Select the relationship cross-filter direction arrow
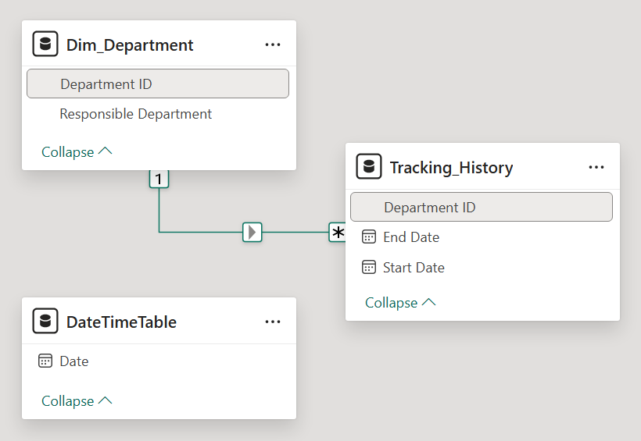The height and width of the screenshot is (441, 641). point(252,232)
